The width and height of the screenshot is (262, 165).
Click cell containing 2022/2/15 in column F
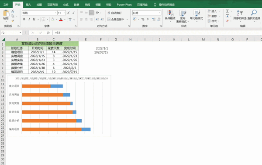click(101, 52)
